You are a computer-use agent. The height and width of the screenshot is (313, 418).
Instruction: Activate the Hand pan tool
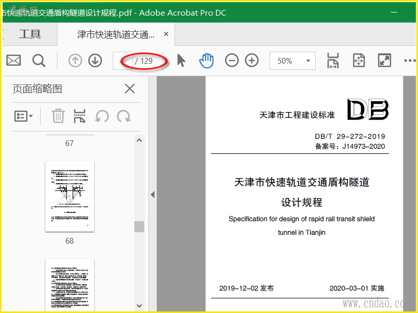206,61
